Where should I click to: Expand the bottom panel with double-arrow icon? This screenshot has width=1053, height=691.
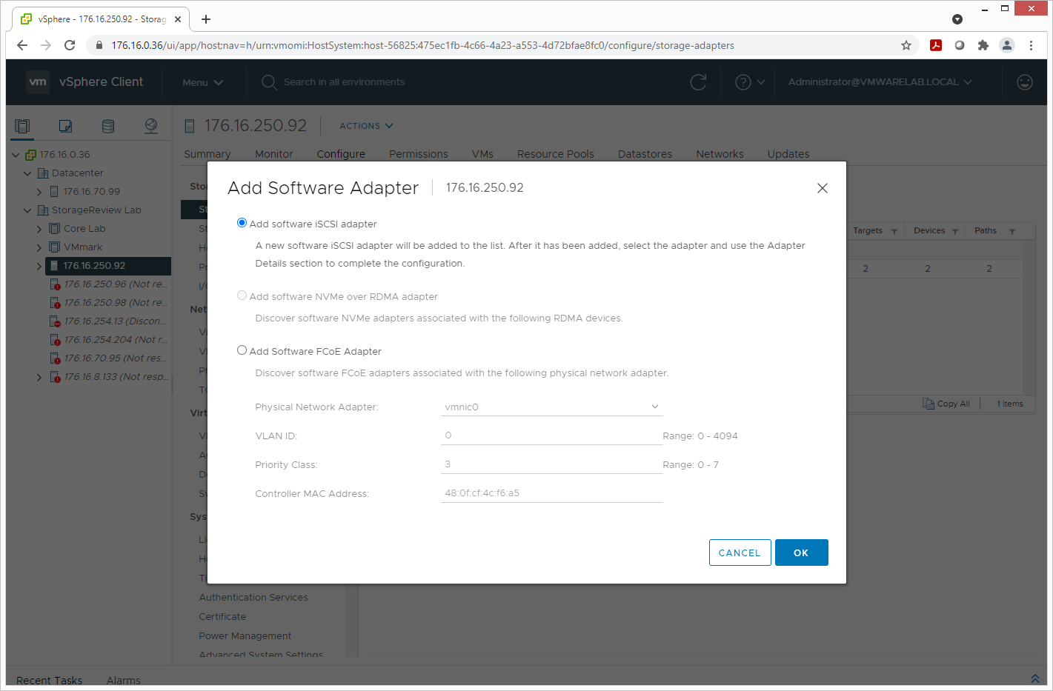click(1035, 679)
